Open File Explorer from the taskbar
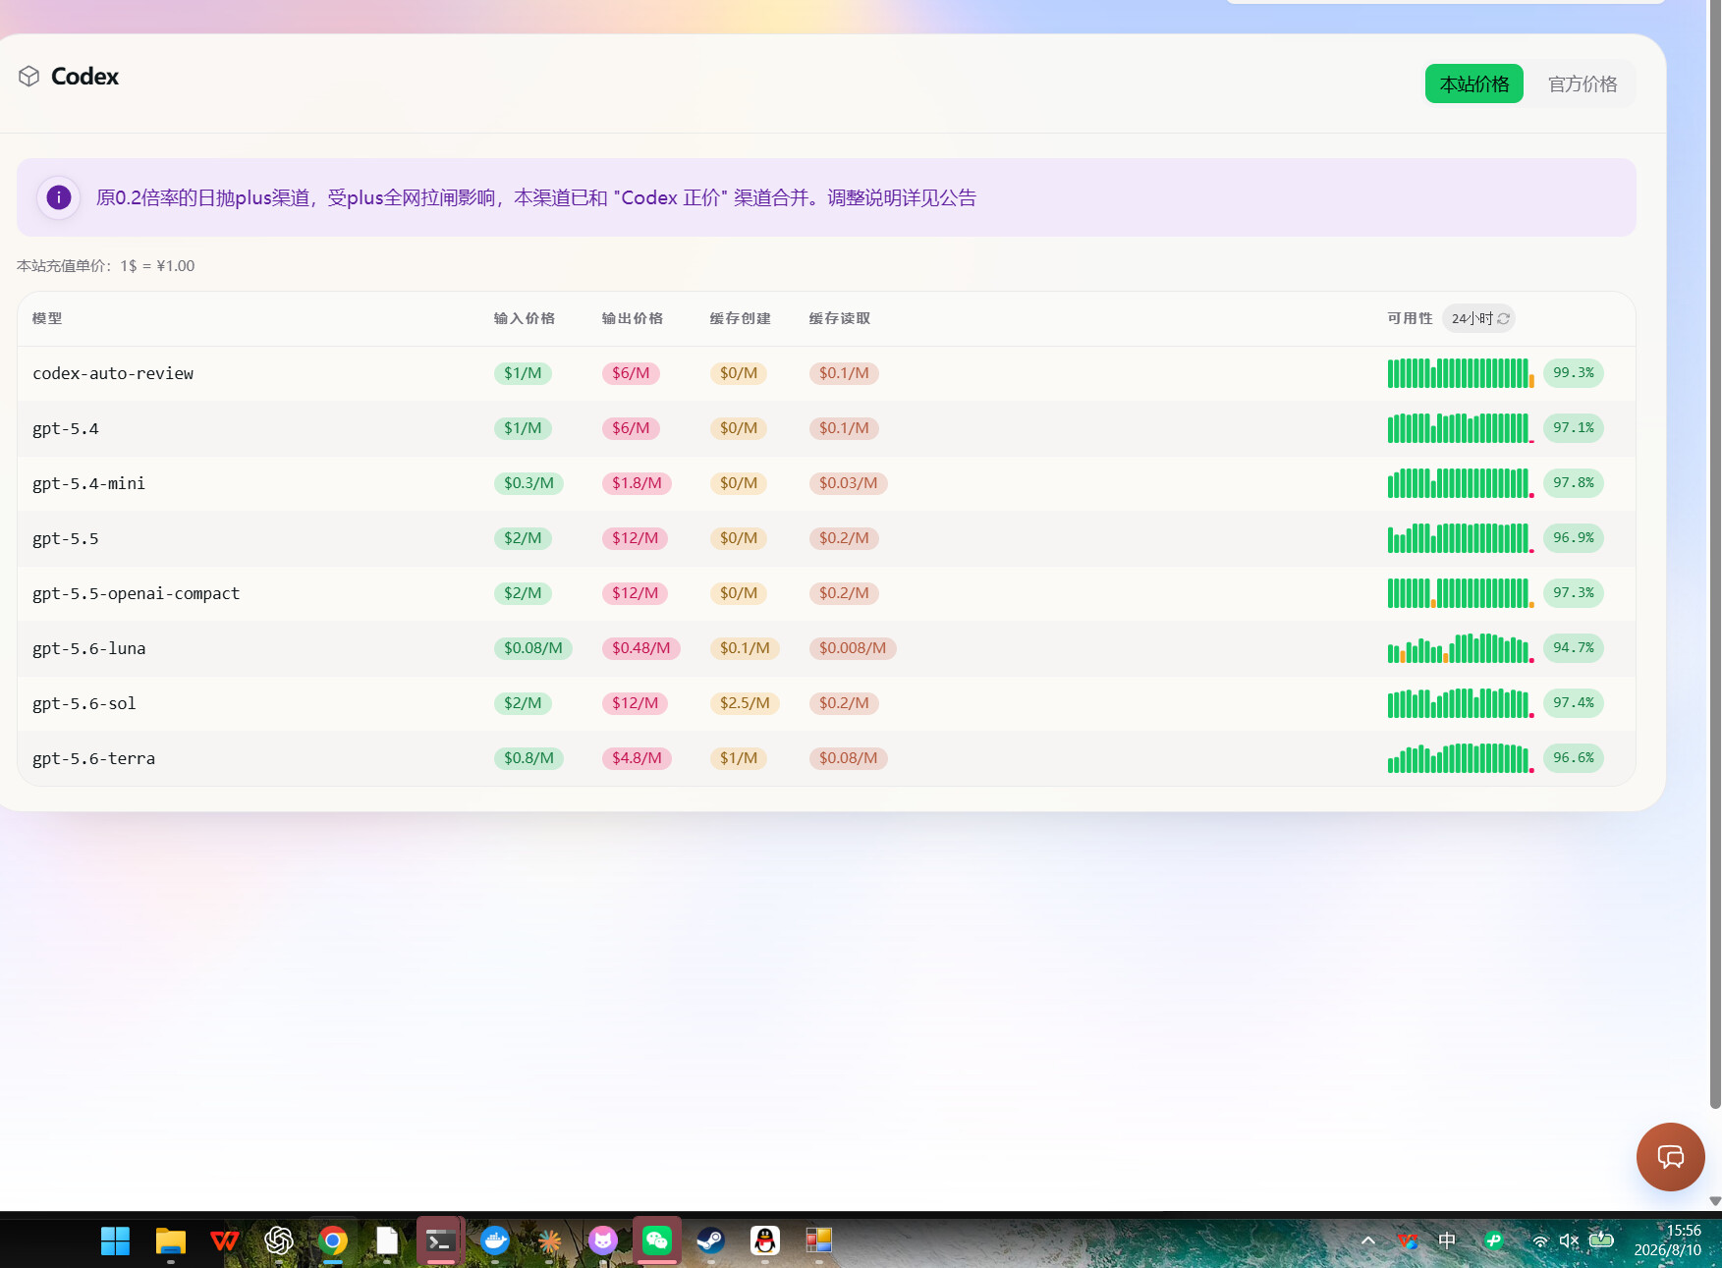 (x=171, y=1241)
